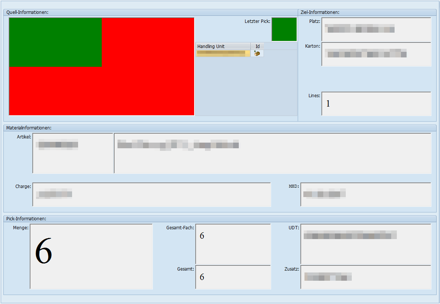Viewport: 440px width, 304px height.
Task: Click the green Letzter Pick swatch
Action: coord(284,29)
